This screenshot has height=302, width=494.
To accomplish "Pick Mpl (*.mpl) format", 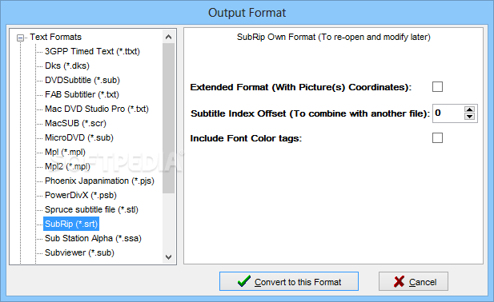I will pos(65,152).
